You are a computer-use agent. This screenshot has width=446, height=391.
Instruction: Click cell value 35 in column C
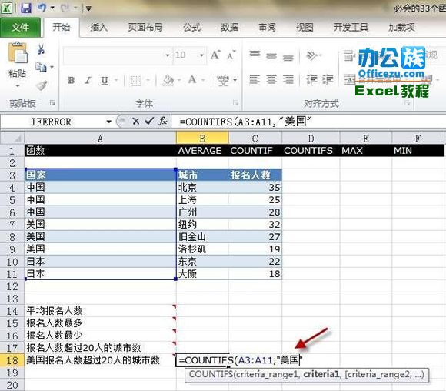click(x=255, y=187)
